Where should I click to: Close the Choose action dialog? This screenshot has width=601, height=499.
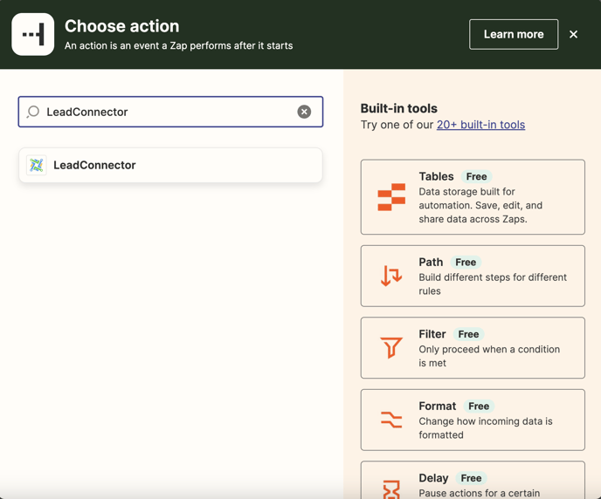point(574,34)
